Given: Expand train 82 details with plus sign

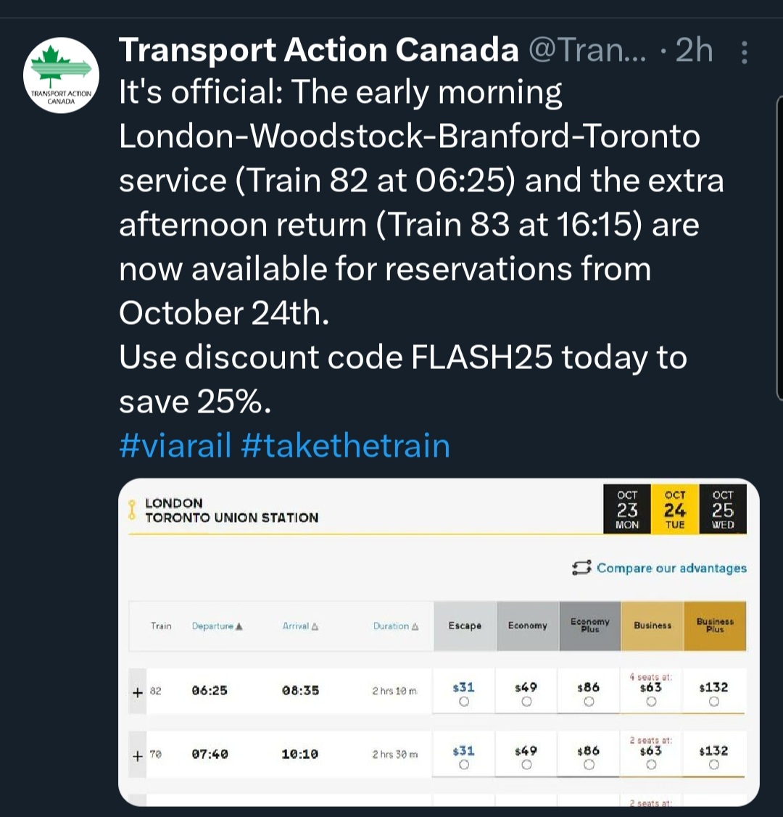Looking at the screenshot, I should click(x=138, y=692).
